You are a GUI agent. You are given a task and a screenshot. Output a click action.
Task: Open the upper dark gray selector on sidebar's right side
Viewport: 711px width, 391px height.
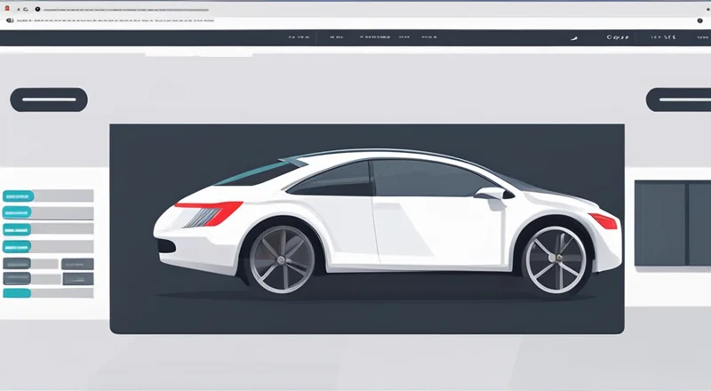point(77,264)
